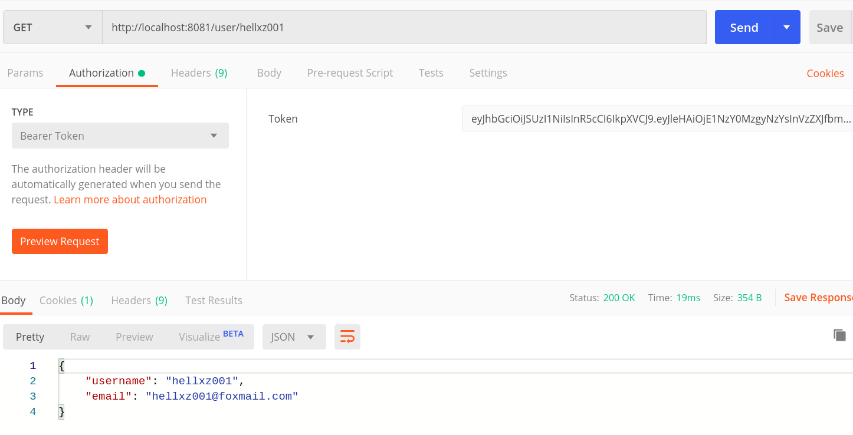Toggle the line wrap icon in response toolbar

coord(347,337)
